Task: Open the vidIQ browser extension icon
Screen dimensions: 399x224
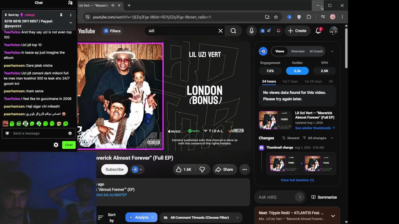Action: [289, 17]
